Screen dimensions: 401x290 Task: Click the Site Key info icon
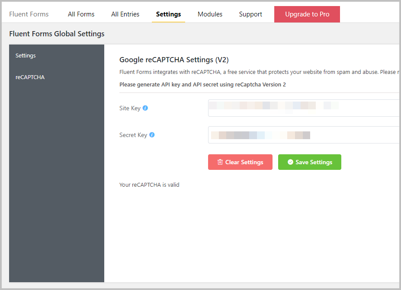coord(145,108)
